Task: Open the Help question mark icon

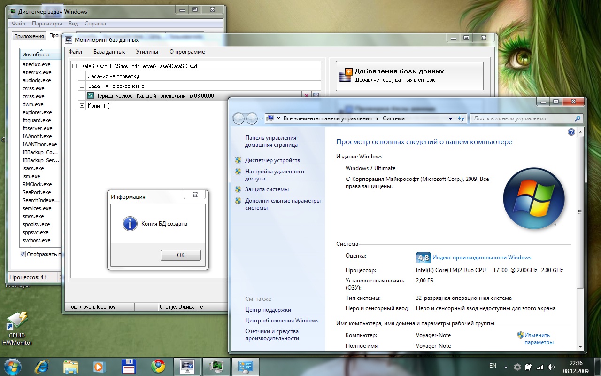Action: point(571,133)
